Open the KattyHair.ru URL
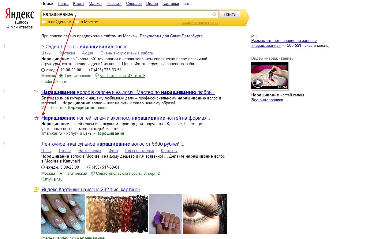Image resolution: width=374 pixels, height=239 pixels. tap(52, 179)
